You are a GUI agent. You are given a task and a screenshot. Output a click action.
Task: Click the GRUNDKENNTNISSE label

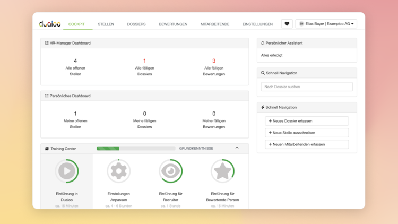click(196, 148)
